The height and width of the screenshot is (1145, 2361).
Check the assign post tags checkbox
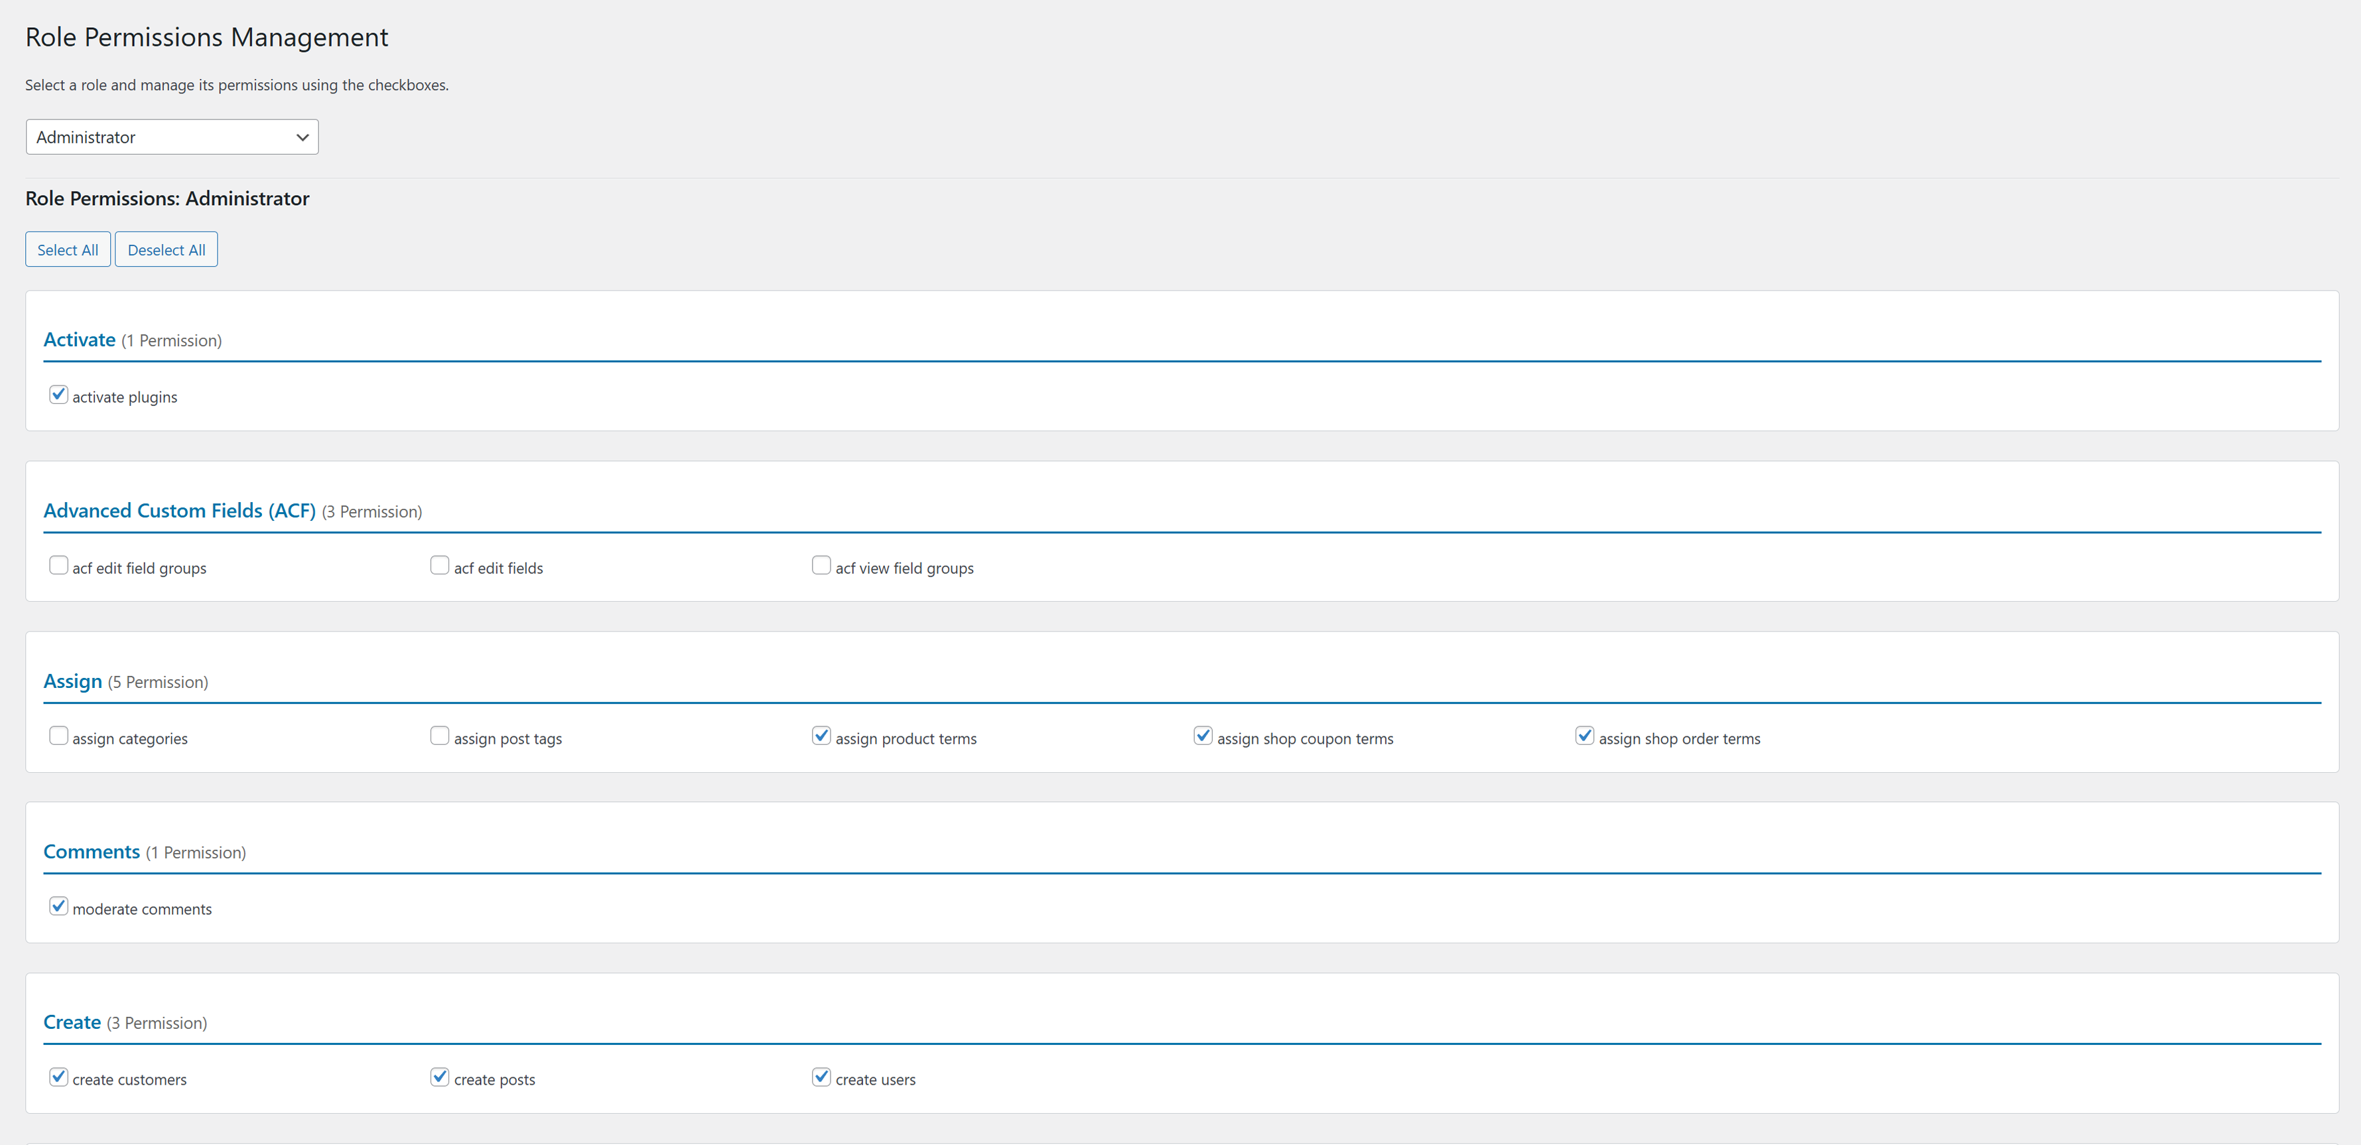(440, 735)
